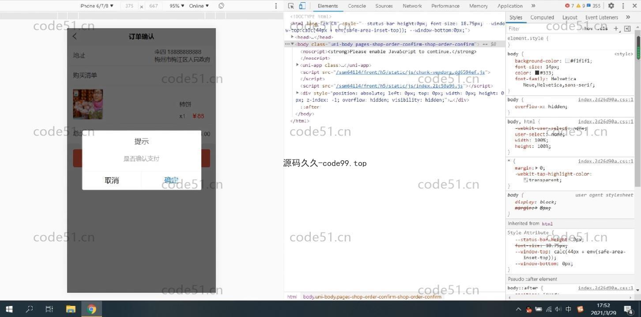Image resolution: width=641 pixels, height=317 pixels.
Task: Switch to the Elements tab
Action: coord(328,6)
